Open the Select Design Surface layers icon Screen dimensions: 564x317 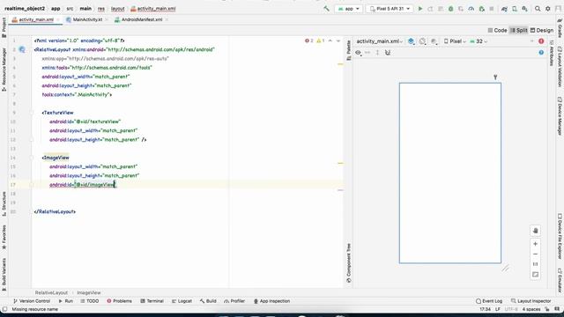(412, 41)
